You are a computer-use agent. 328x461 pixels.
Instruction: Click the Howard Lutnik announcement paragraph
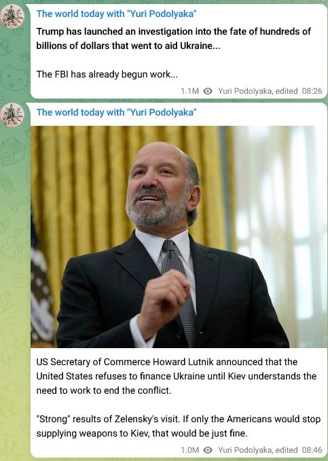tap(177, 376)
